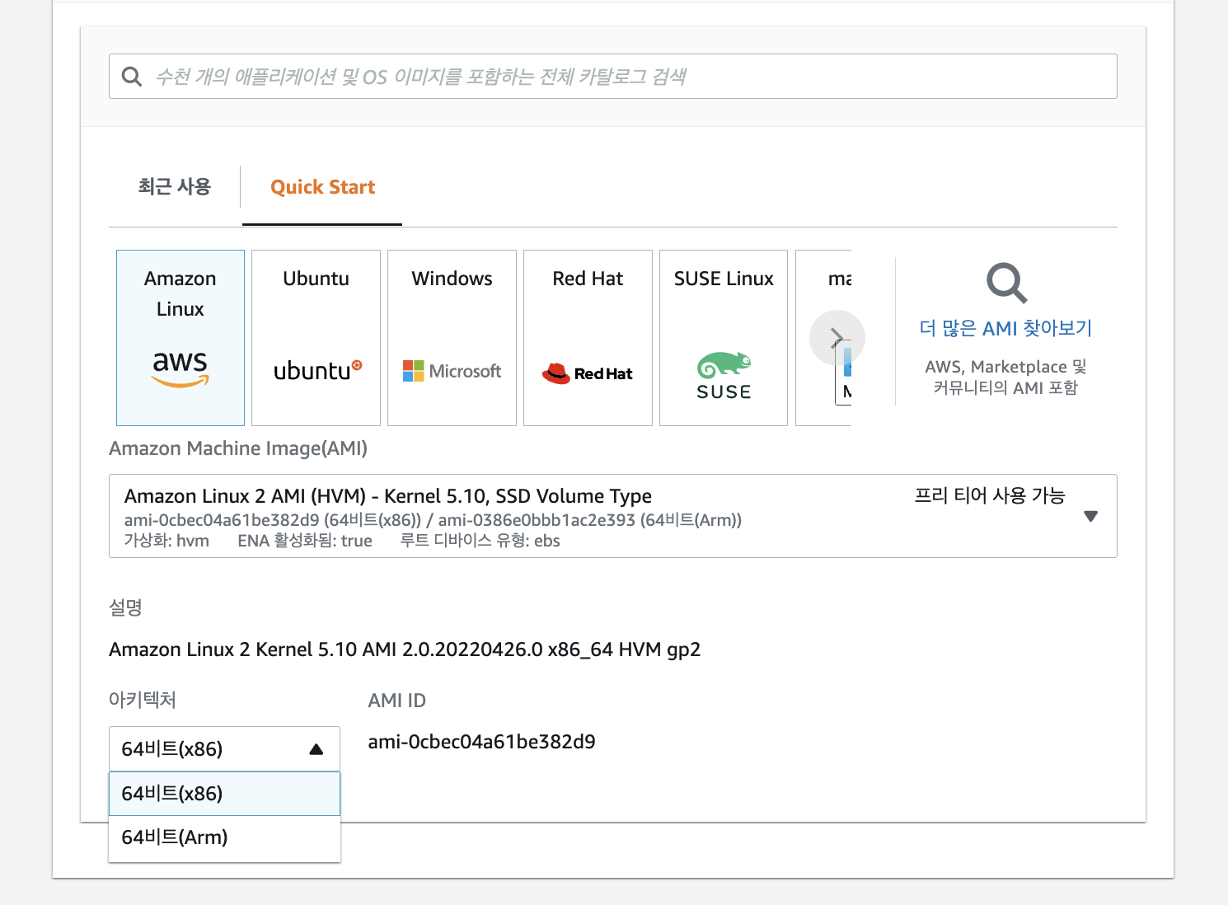Click the Red Hat logo icon
The image size is (1228, 905).
[x=588, y=373]
